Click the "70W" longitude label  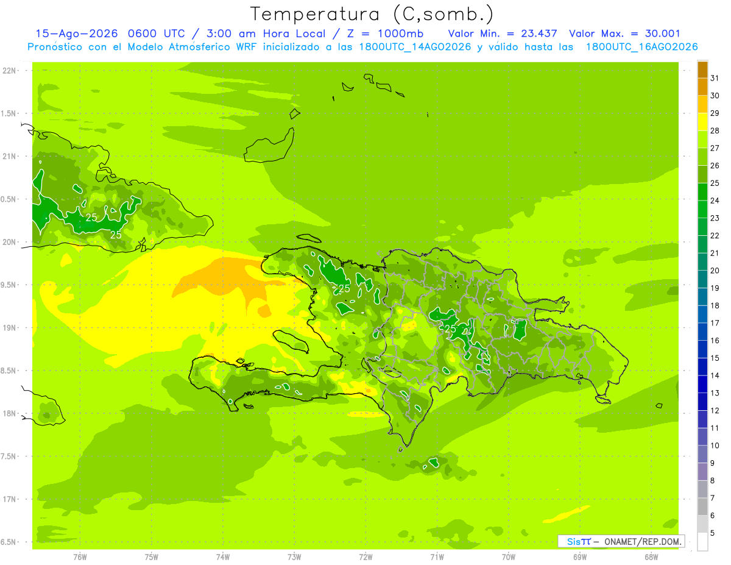point(508,557)
